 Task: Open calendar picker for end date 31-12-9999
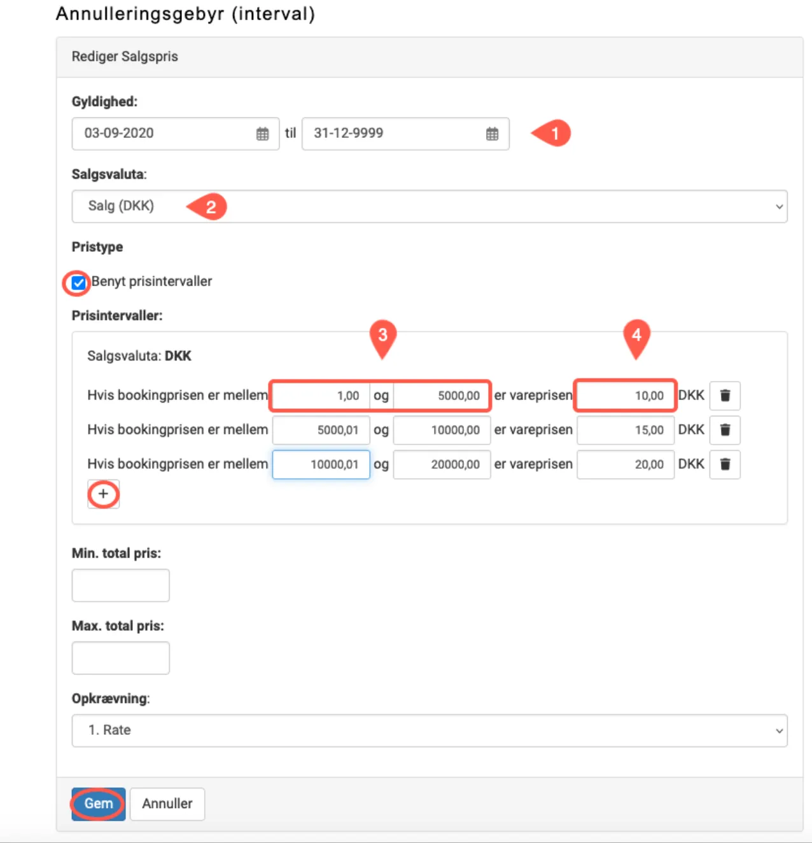coord(492,134)
